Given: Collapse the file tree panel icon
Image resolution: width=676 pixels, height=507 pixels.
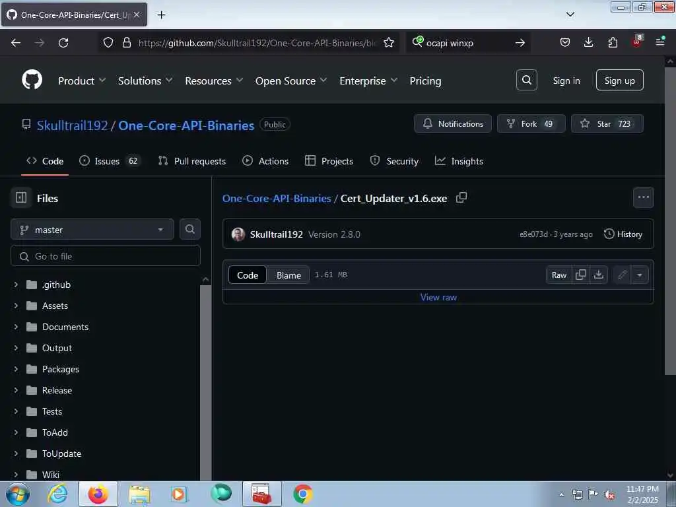Looking at the screenshot, I should click(x=20, y=197).
